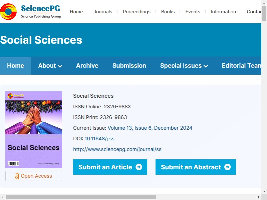
Task: Click the Open Access lock icon
Action: [17, 176]
